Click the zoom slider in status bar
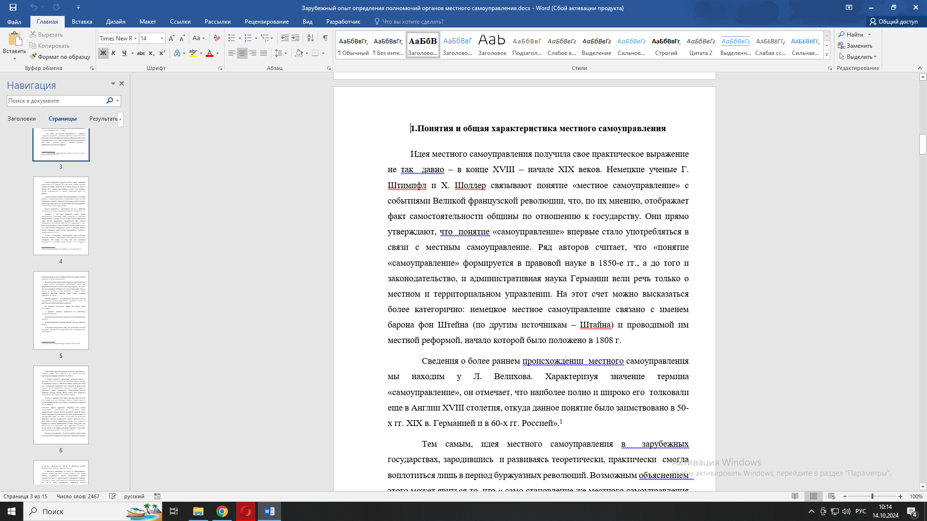 872,496
